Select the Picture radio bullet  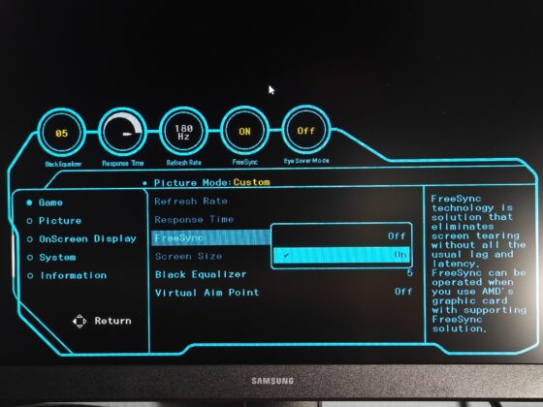pos(29,221)
